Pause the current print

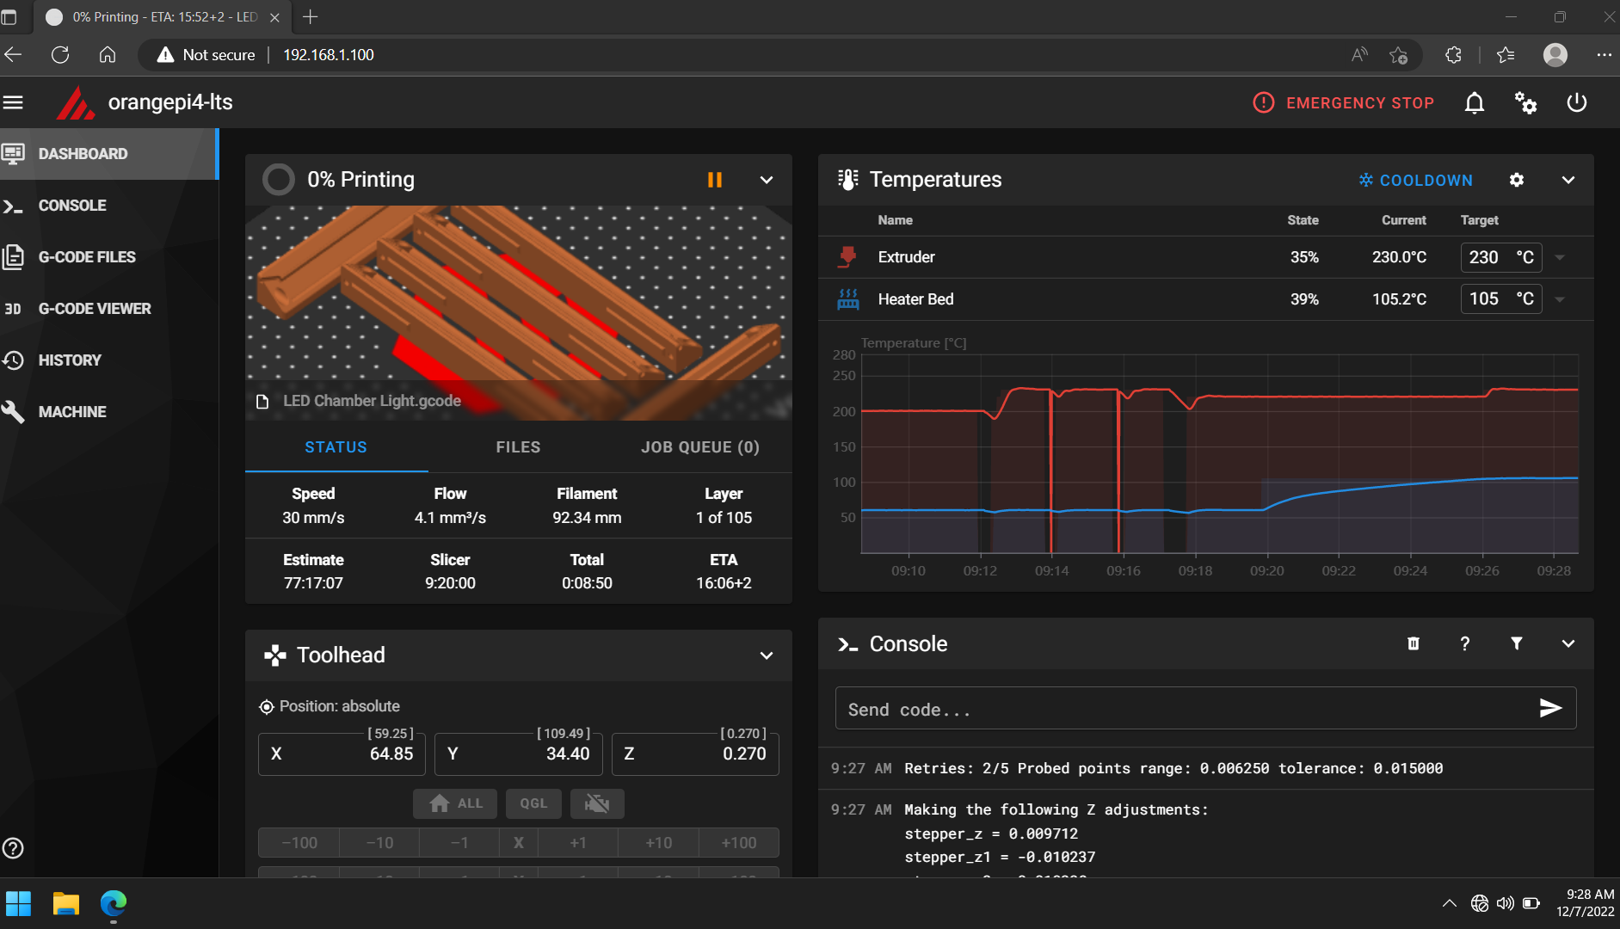point(715,180)
